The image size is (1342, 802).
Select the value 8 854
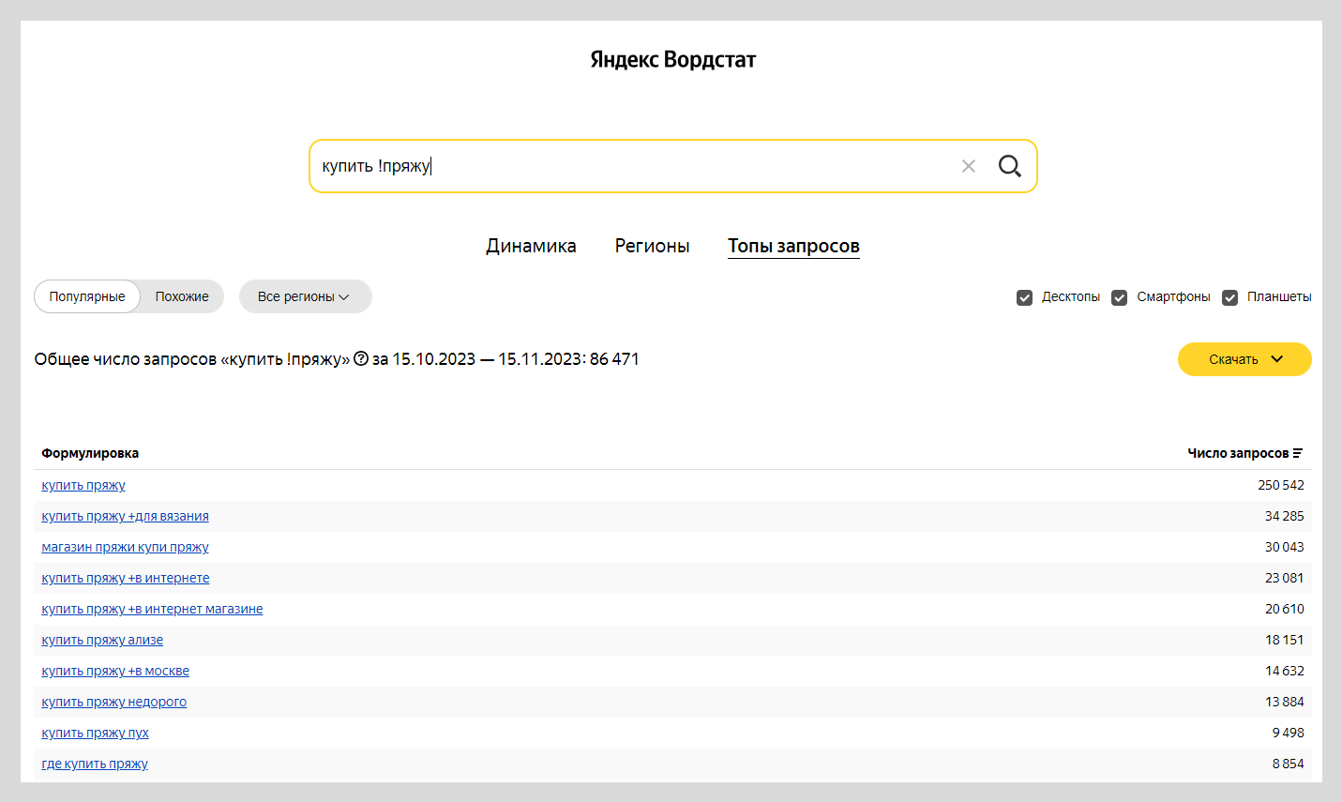pyautogui.click(x=1289, y=764)
